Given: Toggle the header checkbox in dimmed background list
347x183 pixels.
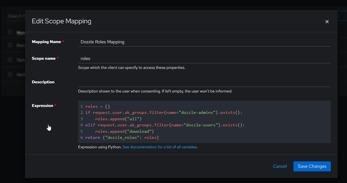Looking at the screenshot, I should pyautogui.click(x=10, y=32).
